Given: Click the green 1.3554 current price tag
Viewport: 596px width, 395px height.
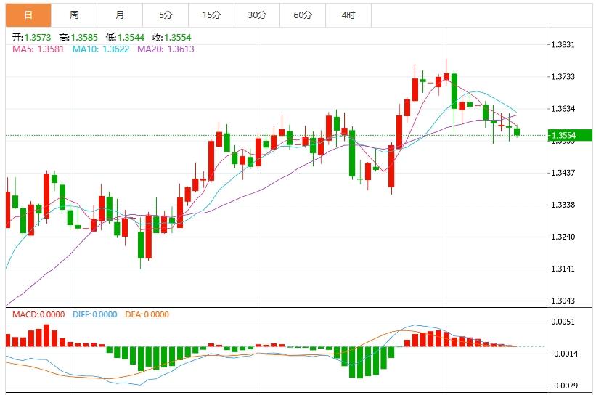Looking at the screenshot, I should 570,135.
